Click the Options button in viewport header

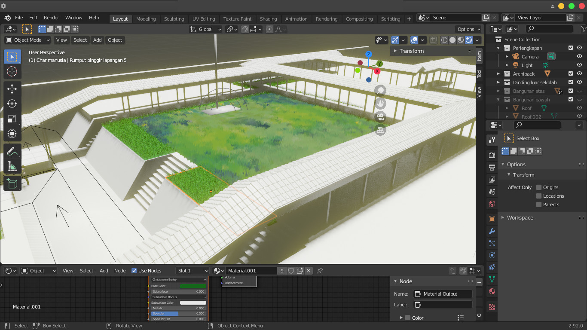468,29
